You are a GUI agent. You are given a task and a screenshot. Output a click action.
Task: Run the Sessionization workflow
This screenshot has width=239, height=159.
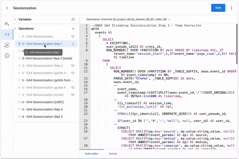click(218, 8)
